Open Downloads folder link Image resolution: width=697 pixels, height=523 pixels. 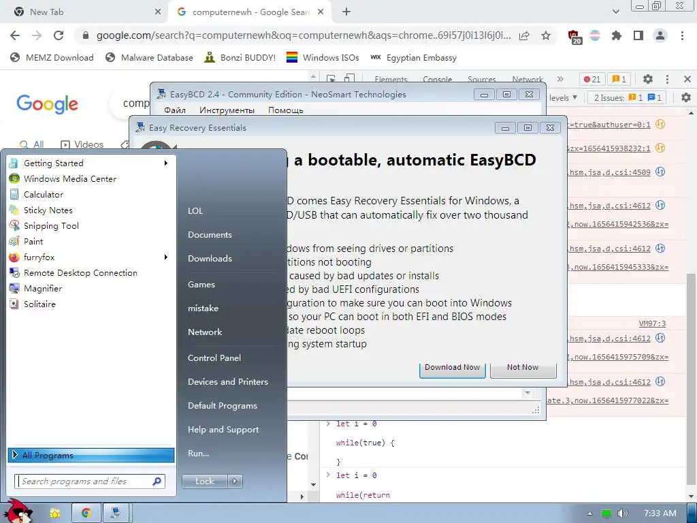coord(210,258)
